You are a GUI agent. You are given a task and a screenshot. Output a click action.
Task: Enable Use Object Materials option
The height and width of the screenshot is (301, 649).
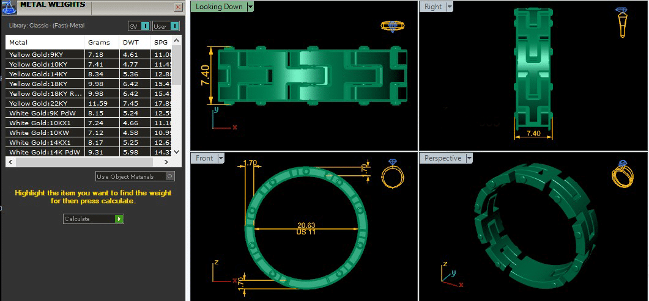169,176
